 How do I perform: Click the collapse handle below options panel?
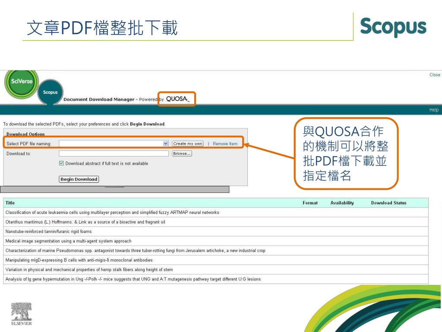pos(114,187)
